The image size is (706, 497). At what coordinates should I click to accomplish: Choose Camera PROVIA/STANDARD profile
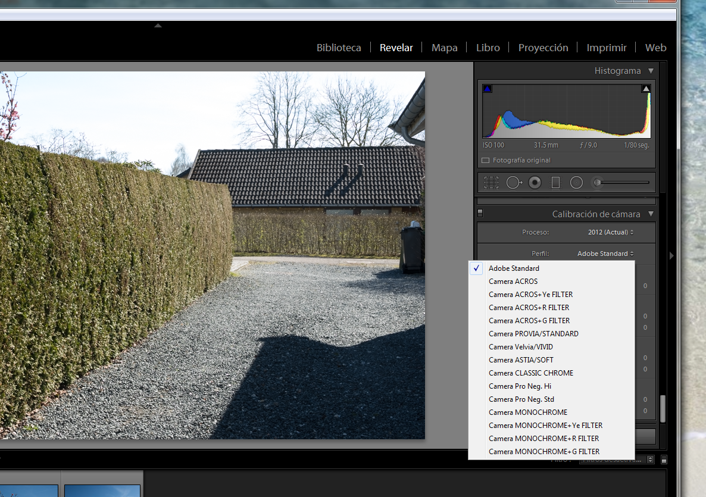(x=552, y=333)
